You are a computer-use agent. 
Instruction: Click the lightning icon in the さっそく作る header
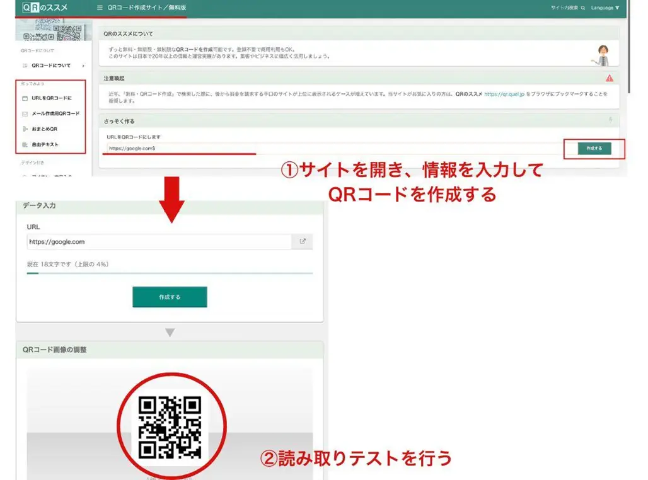pos(610,120)
